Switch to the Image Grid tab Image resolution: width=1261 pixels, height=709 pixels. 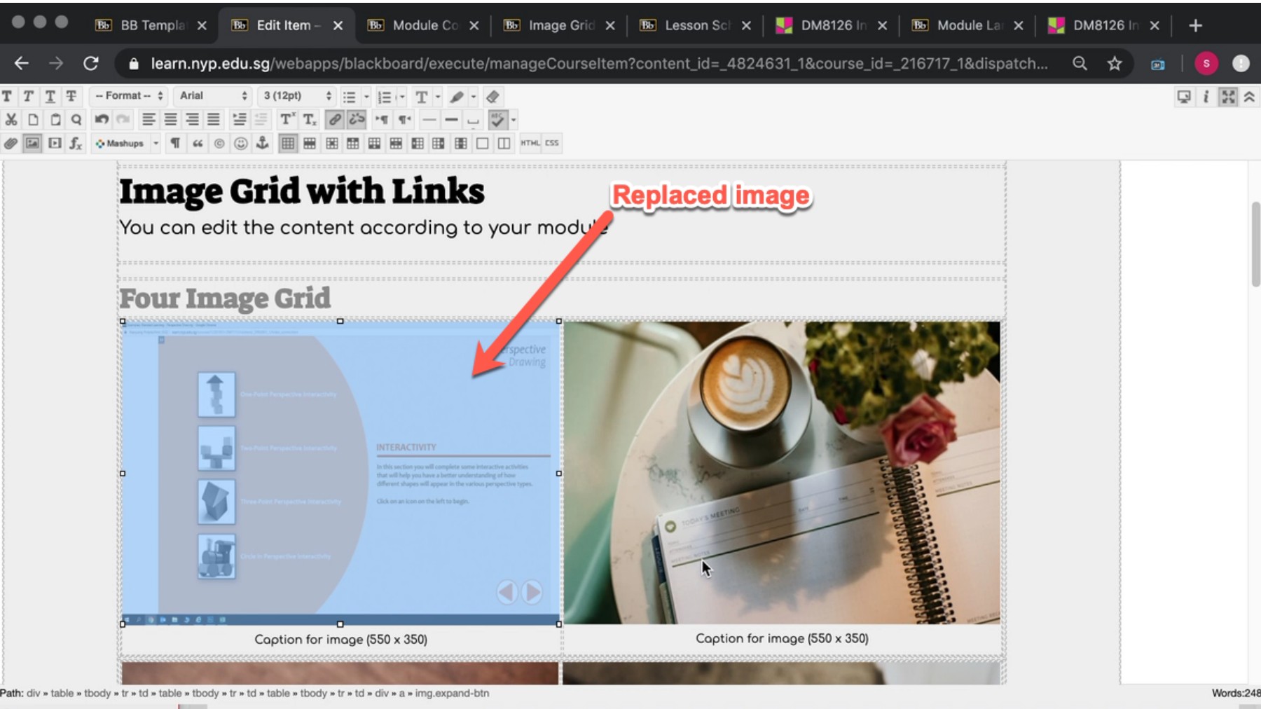click(557, 25)
